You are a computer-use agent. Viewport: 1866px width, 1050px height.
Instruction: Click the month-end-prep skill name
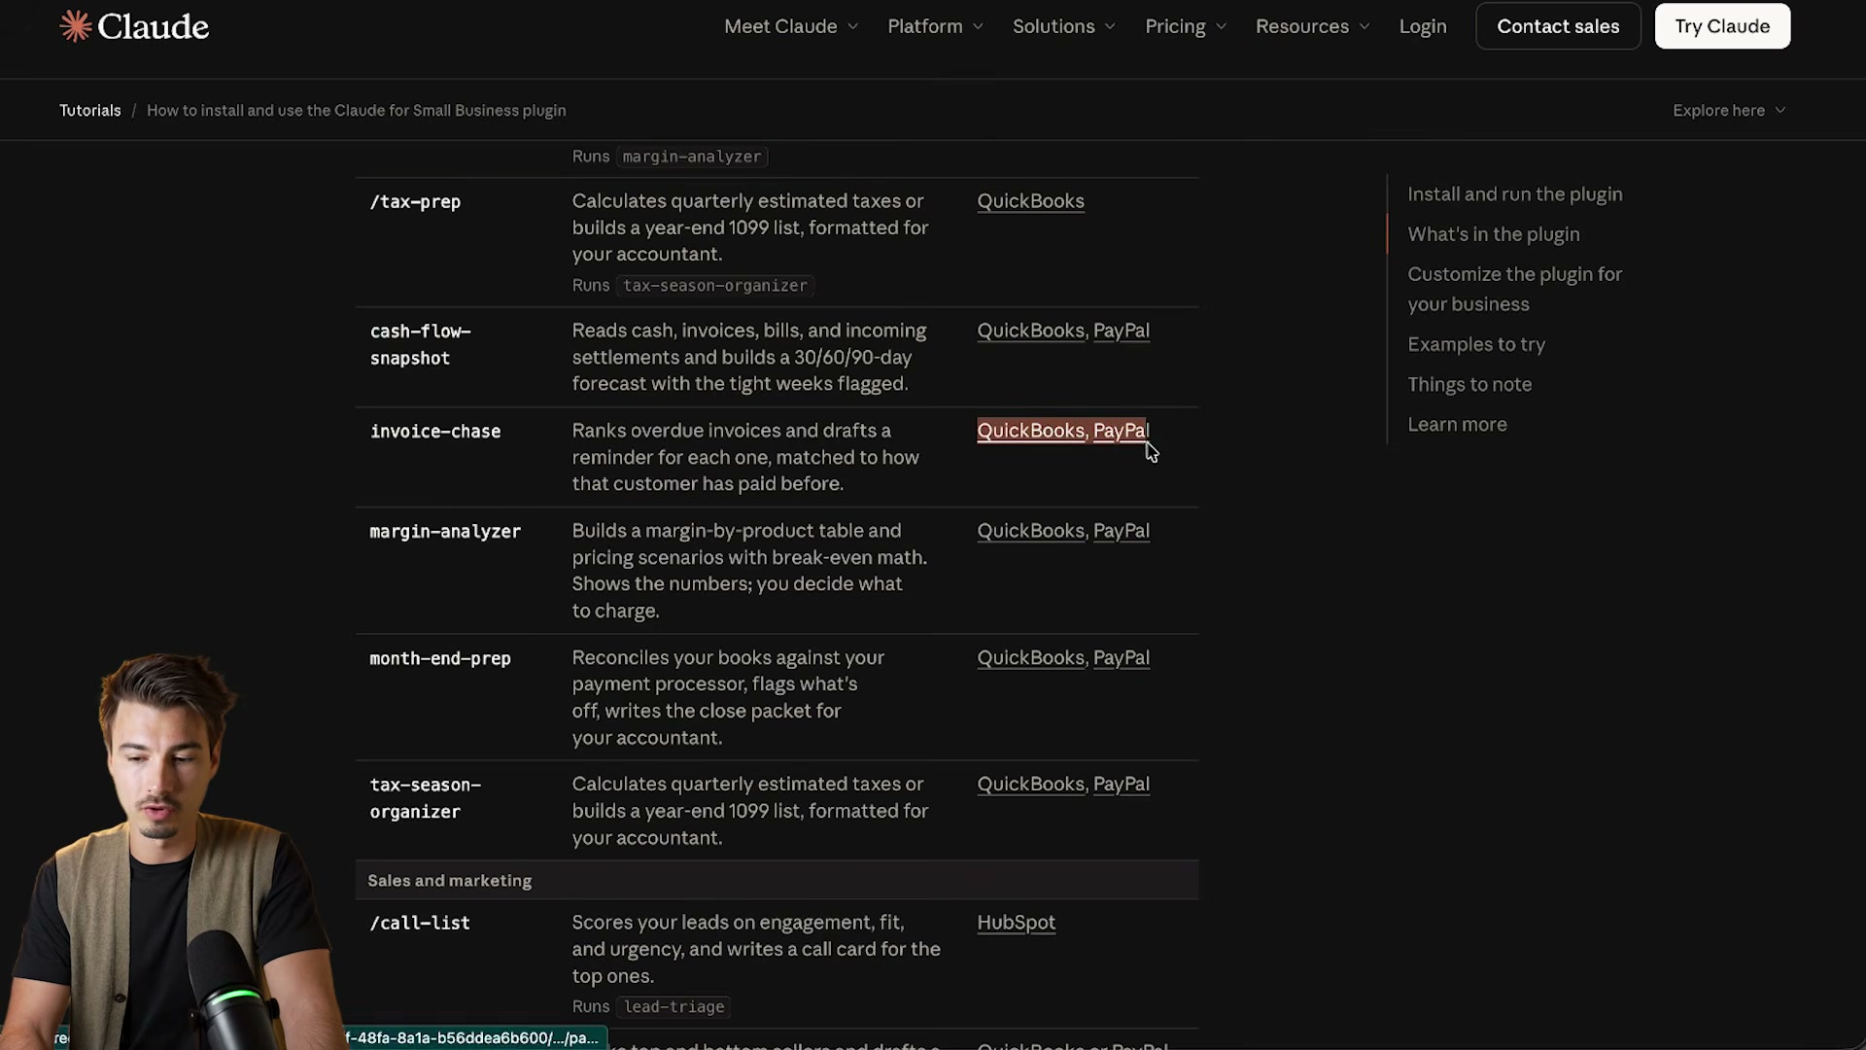pyautogui.click(x=439, y=658)
